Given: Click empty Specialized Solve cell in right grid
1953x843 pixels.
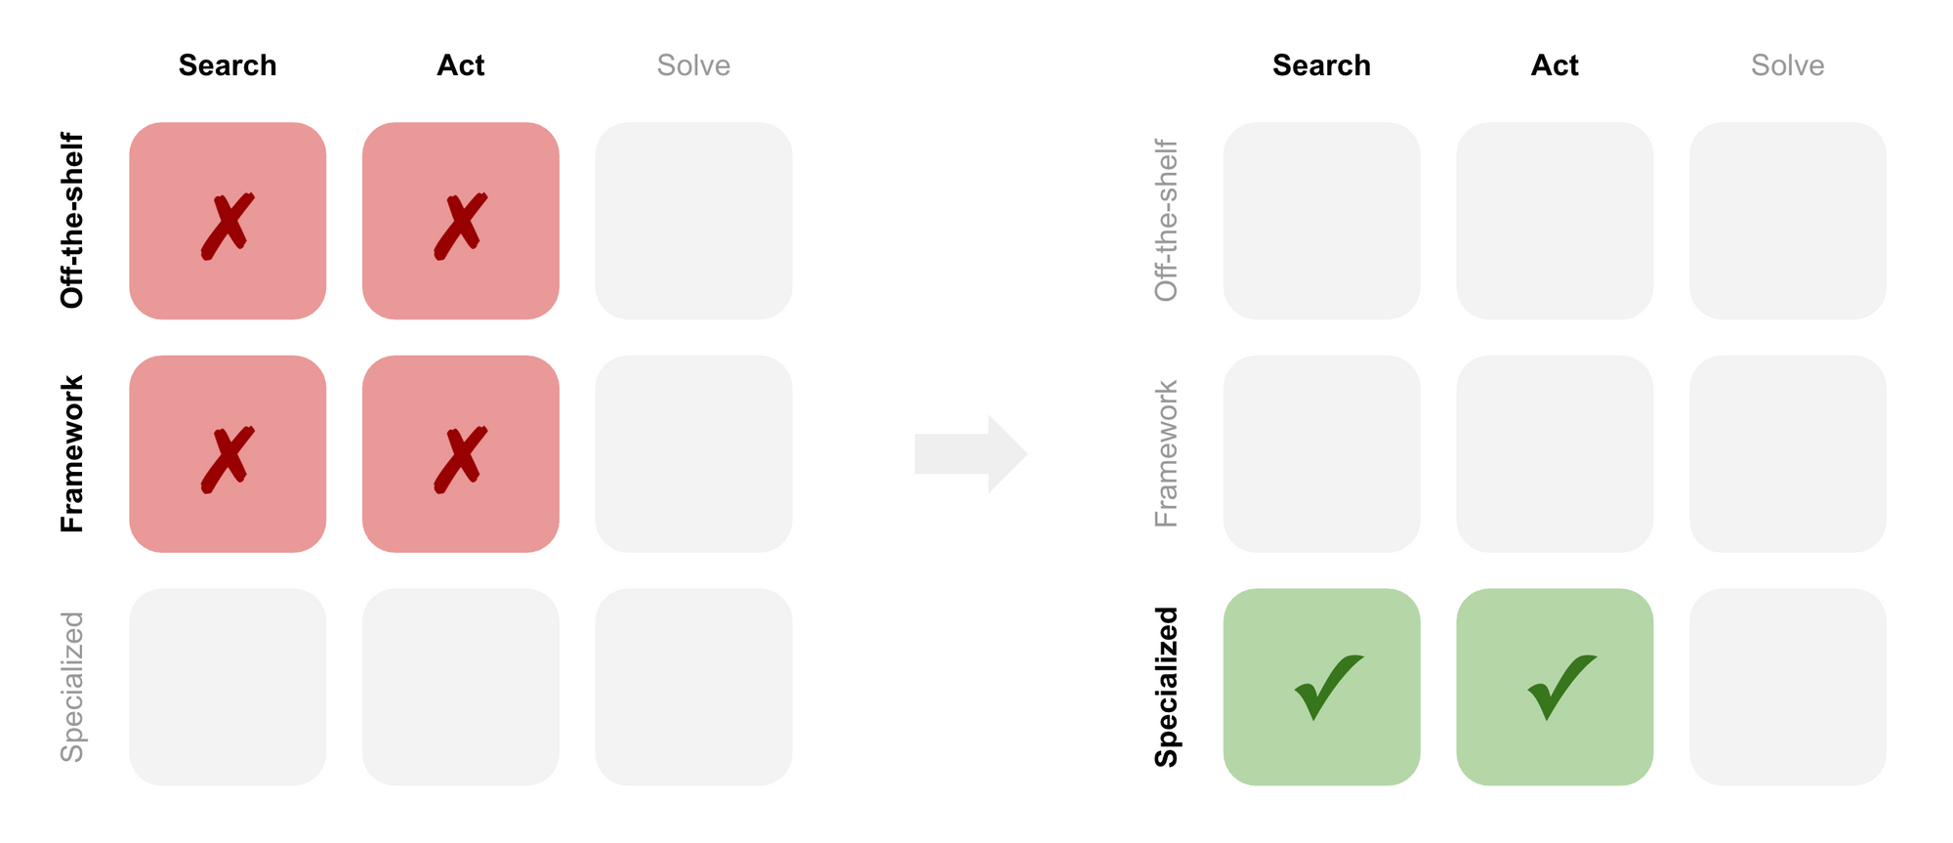Looking at the screenshot, I should (1787, 687).
